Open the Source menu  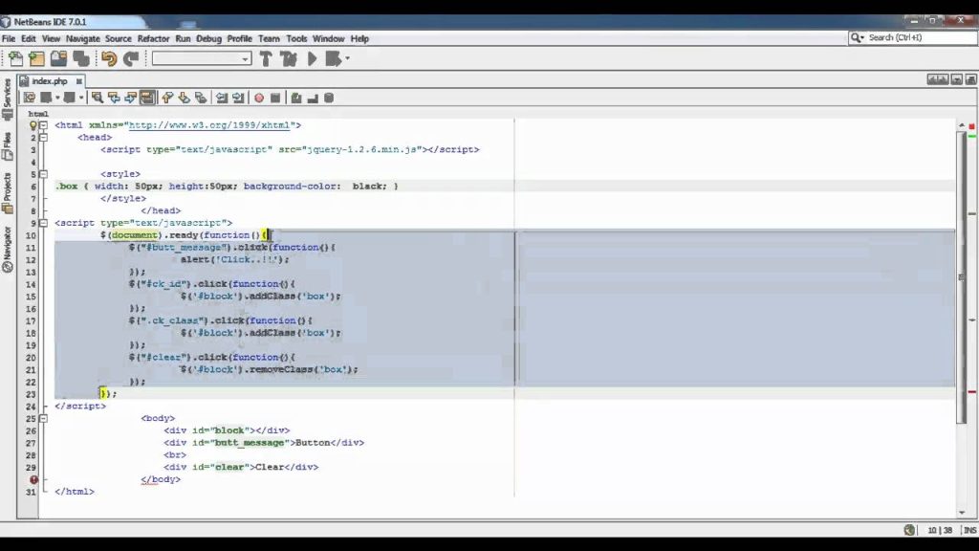click(118, 38)
